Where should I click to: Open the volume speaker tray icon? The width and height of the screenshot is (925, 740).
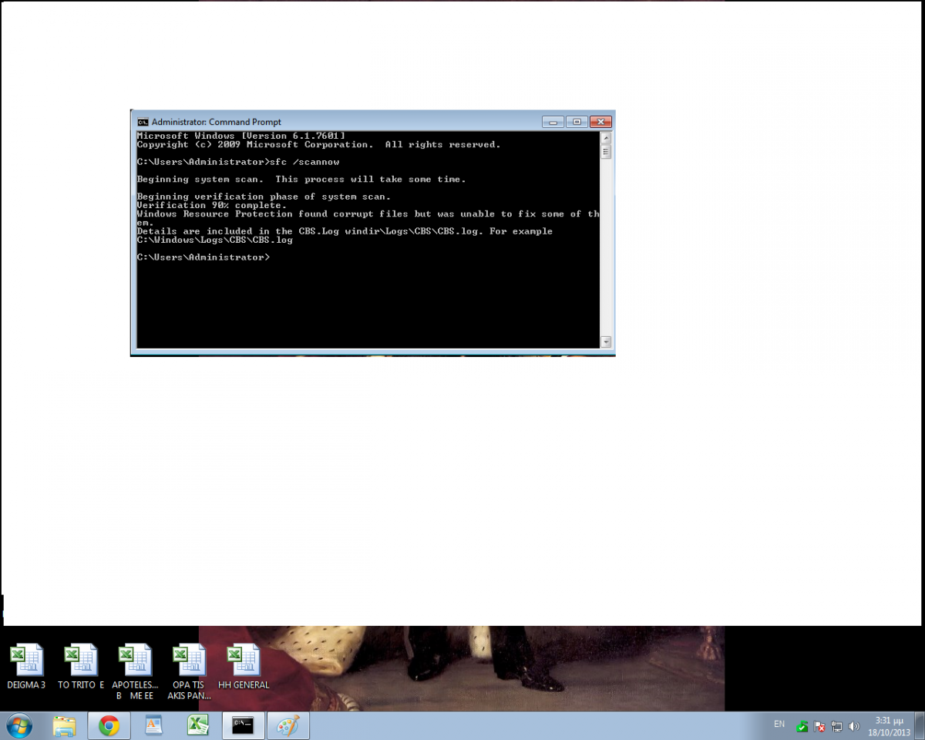854,726
